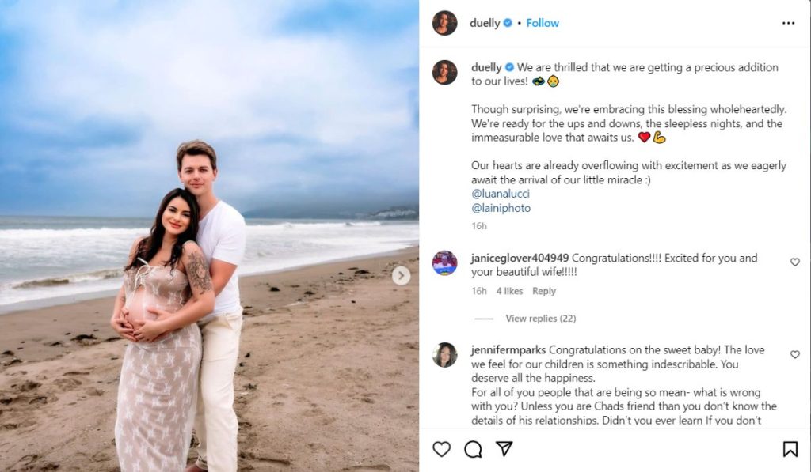Viewport: 811px width, 472px height.
Task: Expand View replies (22)
Action: click(540, 319)
